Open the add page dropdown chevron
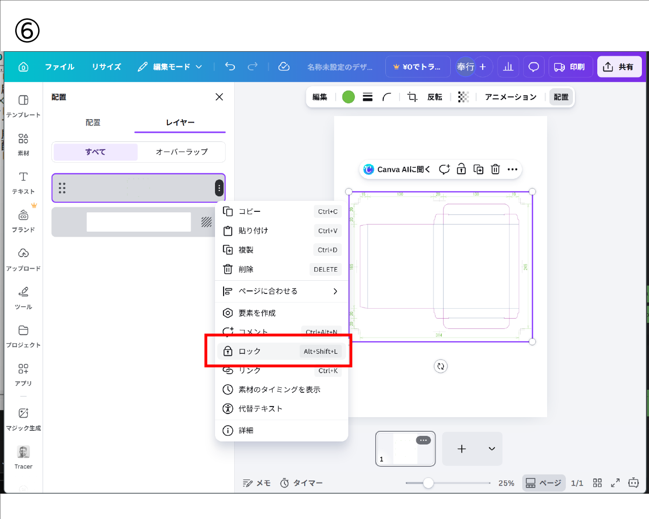 click(491, 449)
